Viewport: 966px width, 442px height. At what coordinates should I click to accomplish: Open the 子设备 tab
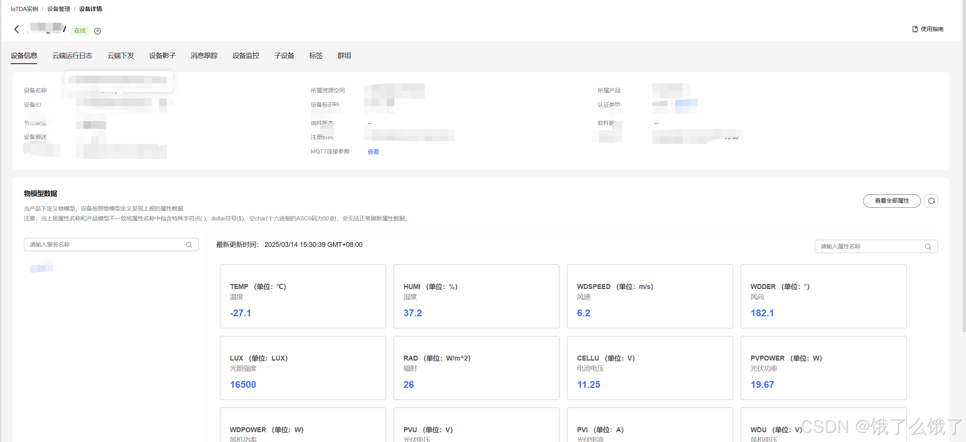click(x=284, y=56)
